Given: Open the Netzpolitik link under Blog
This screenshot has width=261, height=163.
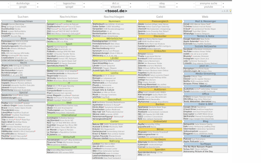Looking at the screenshot, I should pyautogui.click(x=189, y=124).
